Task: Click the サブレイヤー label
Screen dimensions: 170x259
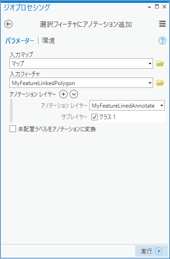Action: (x=75, y=117)
